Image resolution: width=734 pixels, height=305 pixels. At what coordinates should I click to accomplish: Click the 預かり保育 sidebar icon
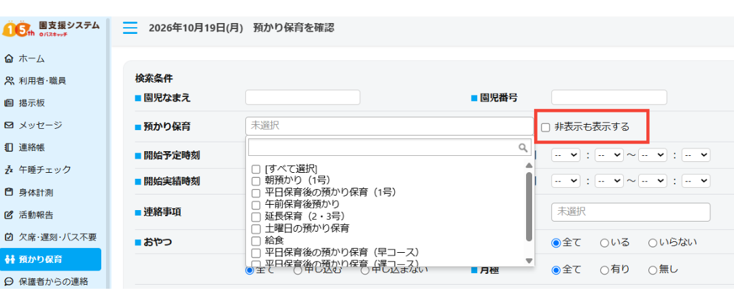[8, 260]
